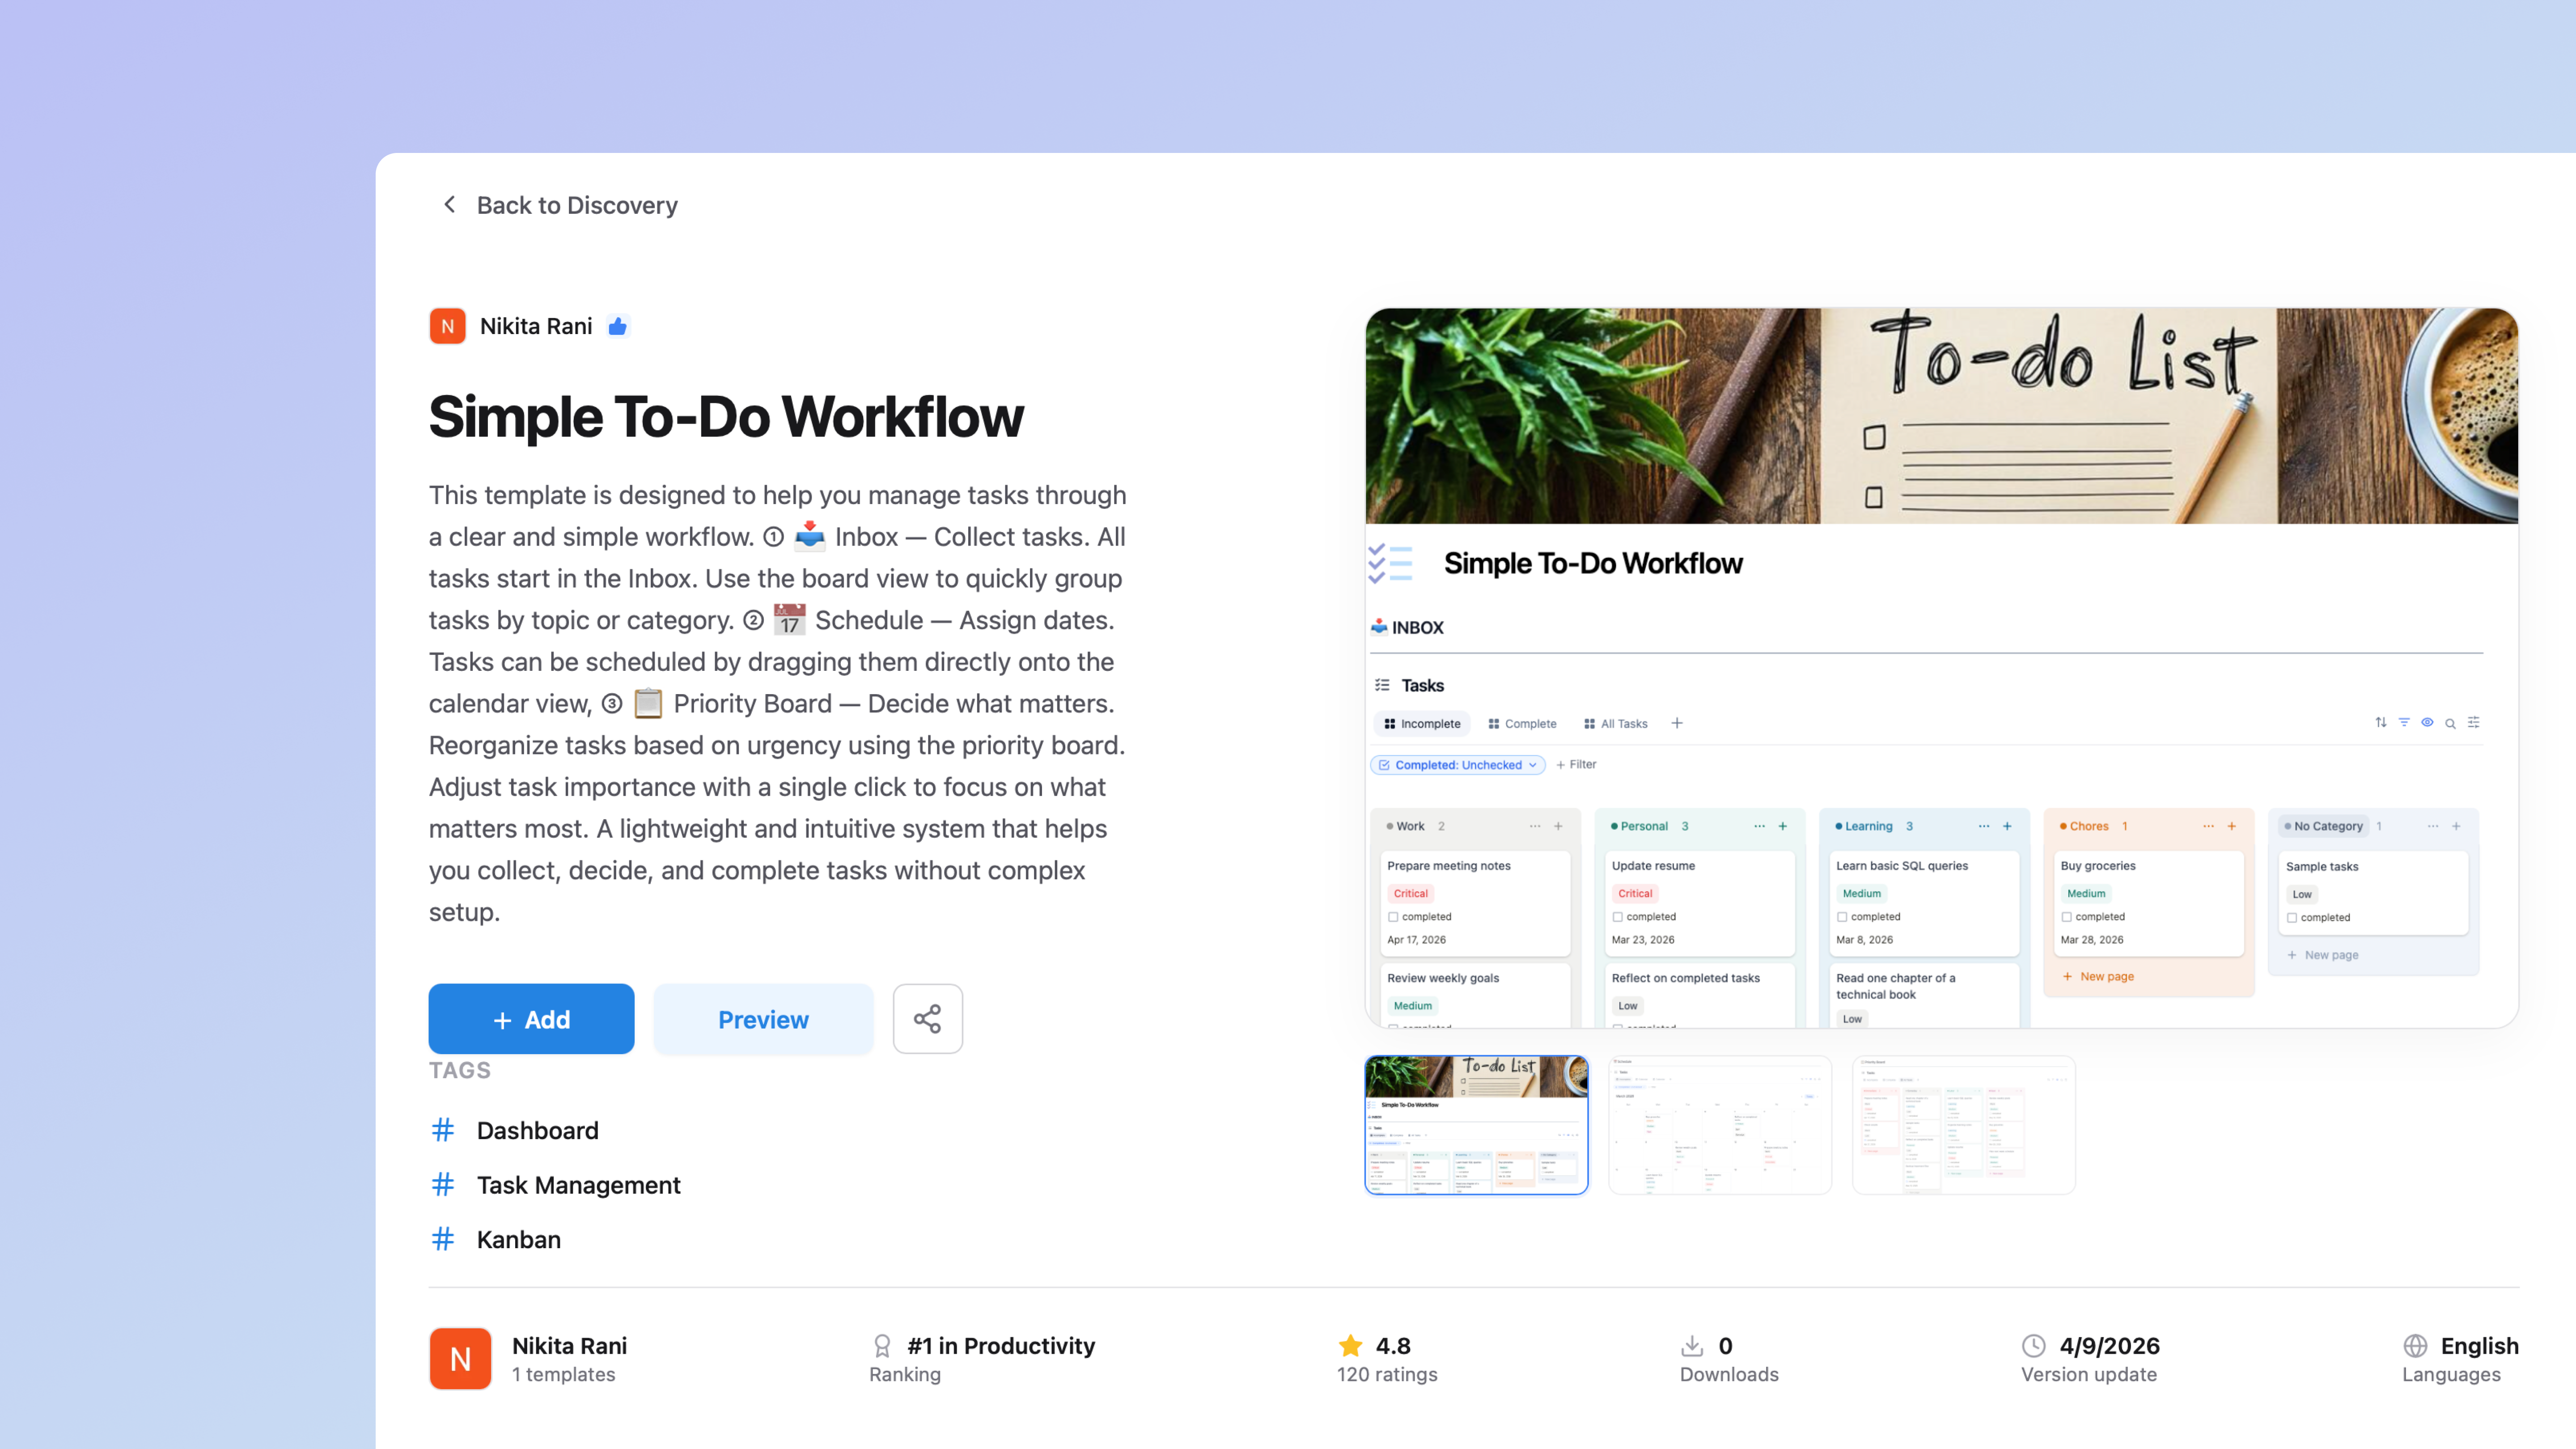Click the search magnifier icon in Tasks toolbar
Image resolution: width=2576 pixels, height=1449 pixels.
point(2450,723)
